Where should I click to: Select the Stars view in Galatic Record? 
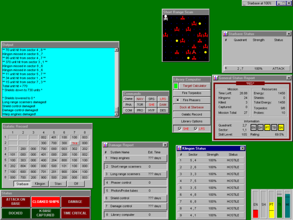point(58,184)
